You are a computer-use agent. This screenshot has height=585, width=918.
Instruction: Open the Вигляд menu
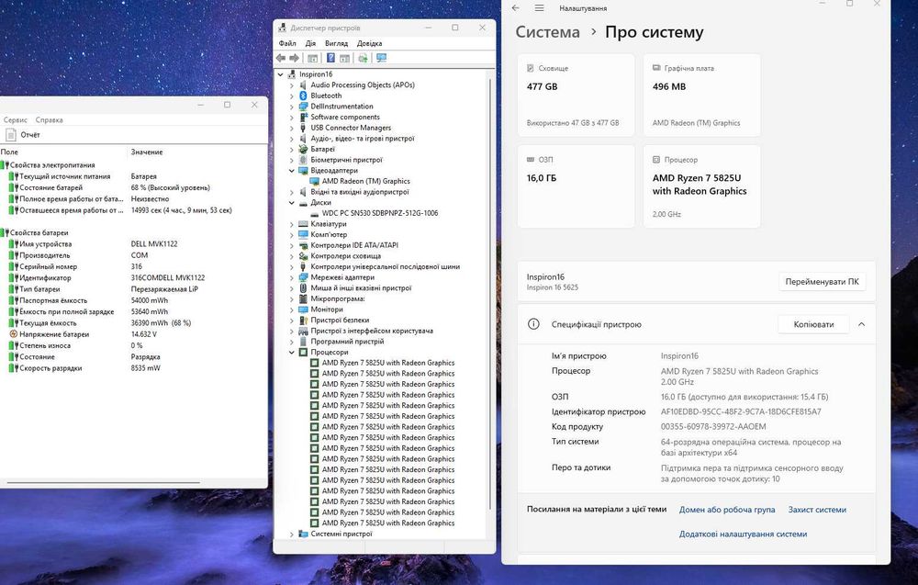click(336, 43)
